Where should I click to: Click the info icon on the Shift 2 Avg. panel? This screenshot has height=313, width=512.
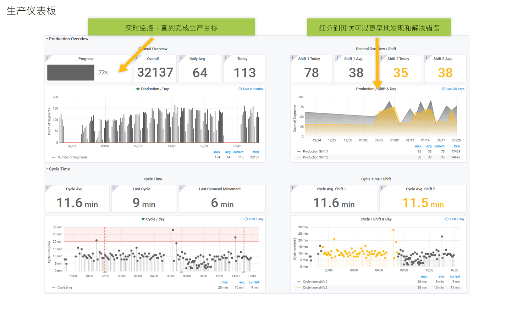(x=426, y=57)
